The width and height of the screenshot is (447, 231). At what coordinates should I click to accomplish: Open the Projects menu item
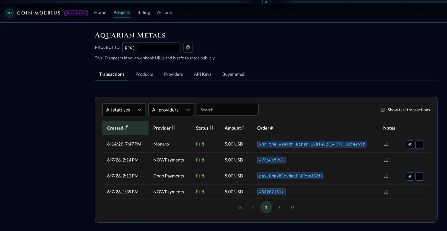click(x=122, y=13)
